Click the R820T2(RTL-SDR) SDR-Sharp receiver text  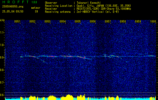point(104,9)
